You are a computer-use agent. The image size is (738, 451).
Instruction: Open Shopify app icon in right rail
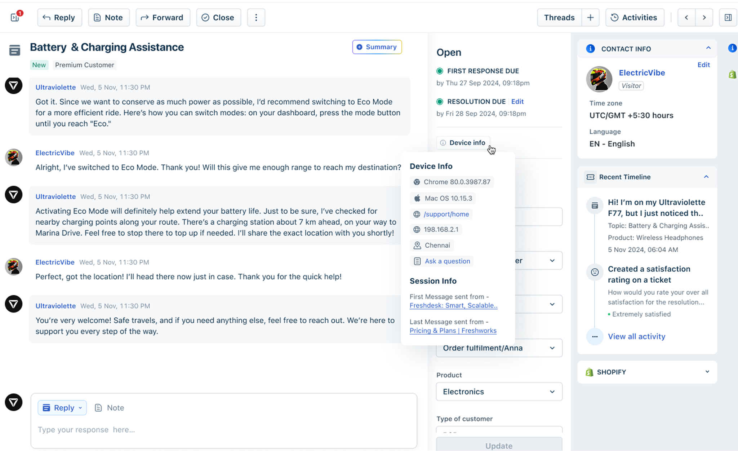pyautogui.click(x=732, y=75)
